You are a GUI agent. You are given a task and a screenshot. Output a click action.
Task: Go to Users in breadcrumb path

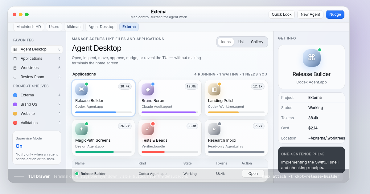(x=54, y=27)
